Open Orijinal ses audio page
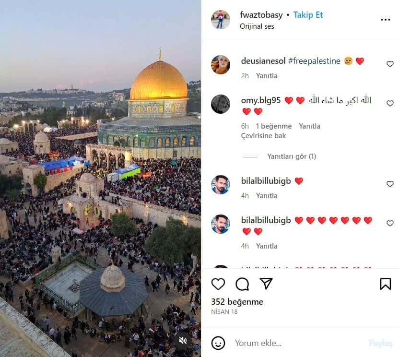This screenshot has width=399, height=357. pos(257,26)
